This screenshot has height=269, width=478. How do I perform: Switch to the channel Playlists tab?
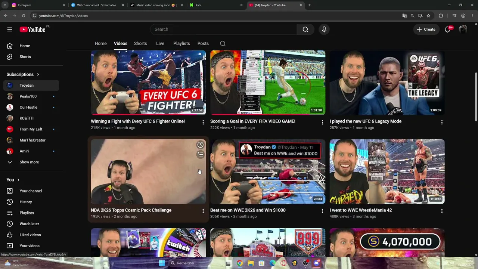[x=181, y=44]
